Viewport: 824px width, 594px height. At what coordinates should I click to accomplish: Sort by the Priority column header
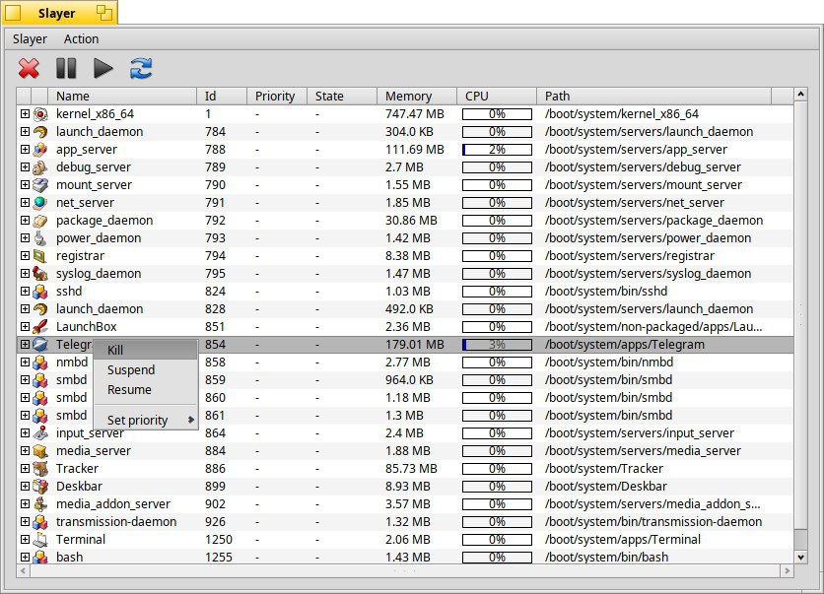point(277,97)
